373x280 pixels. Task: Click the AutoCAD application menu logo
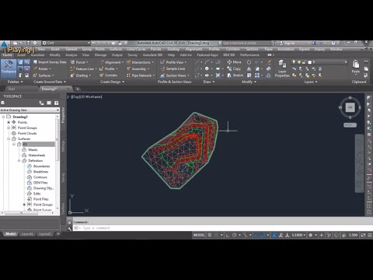pos(5,44)
